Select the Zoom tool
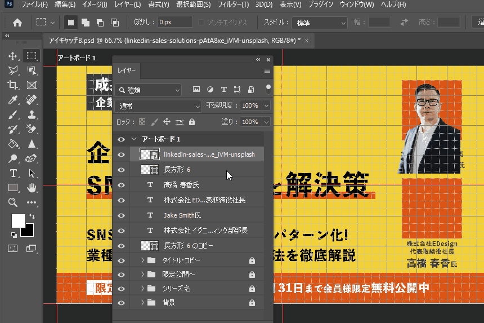Viewport: 484px width, 323px height. pyautogui.click(x=12, y=202)
